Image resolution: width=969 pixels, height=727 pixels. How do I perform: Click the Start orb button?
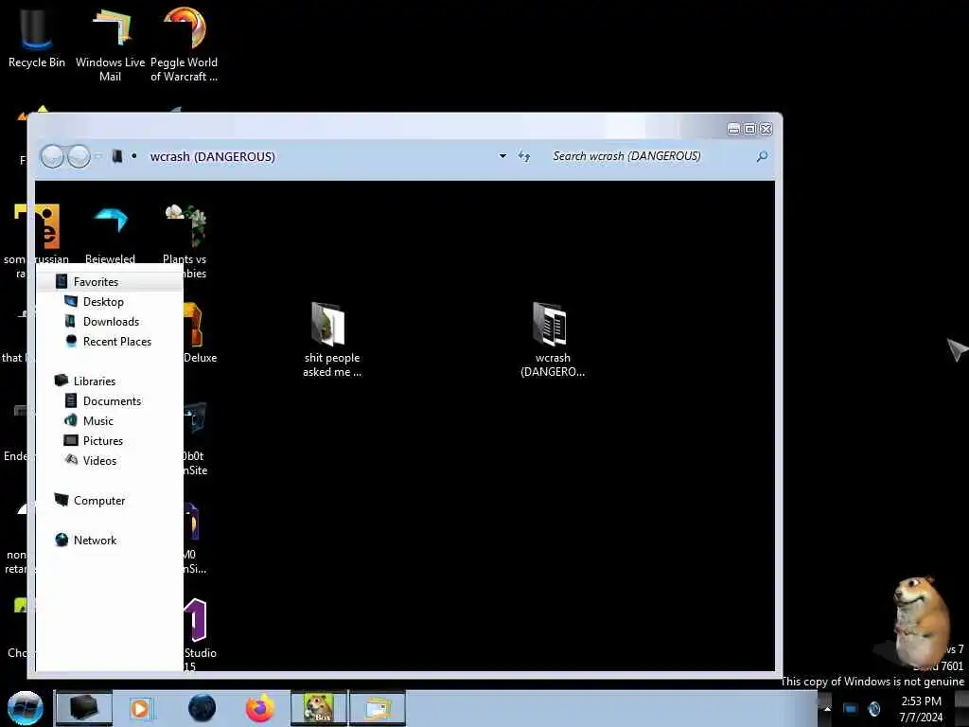click(x=26, y=708)
